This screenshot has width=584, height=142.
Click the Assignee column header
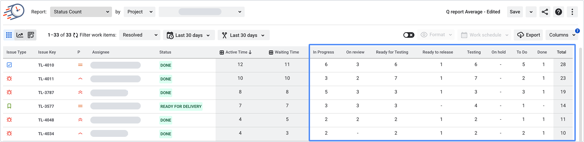(101, 52)
